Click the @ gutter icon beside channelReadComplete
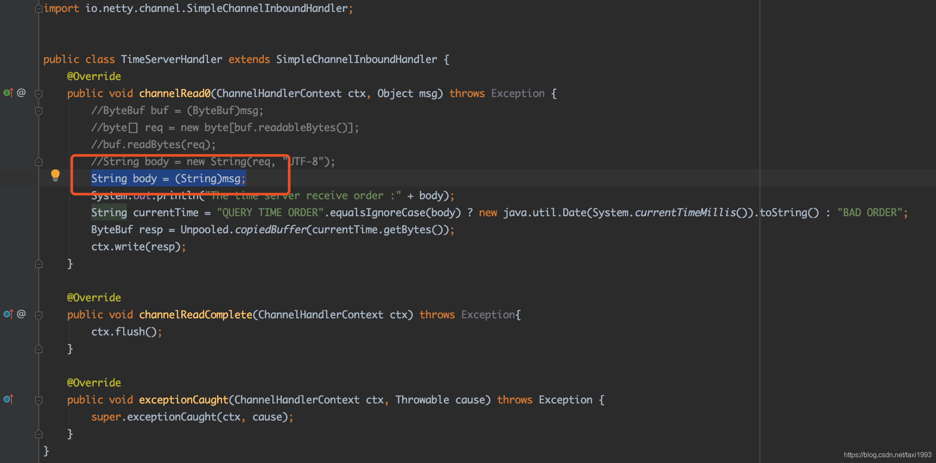Viewport: 936px width, 463px height. pyautogui.click(x=21, y=314)
